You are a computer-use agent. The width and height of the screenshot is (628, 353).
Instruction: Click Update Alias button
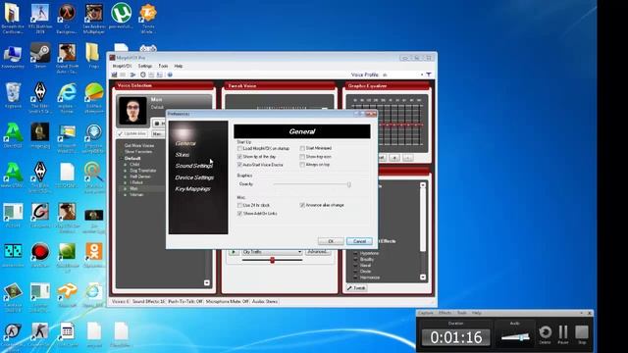pyautogui.click(x=132, y=133)
